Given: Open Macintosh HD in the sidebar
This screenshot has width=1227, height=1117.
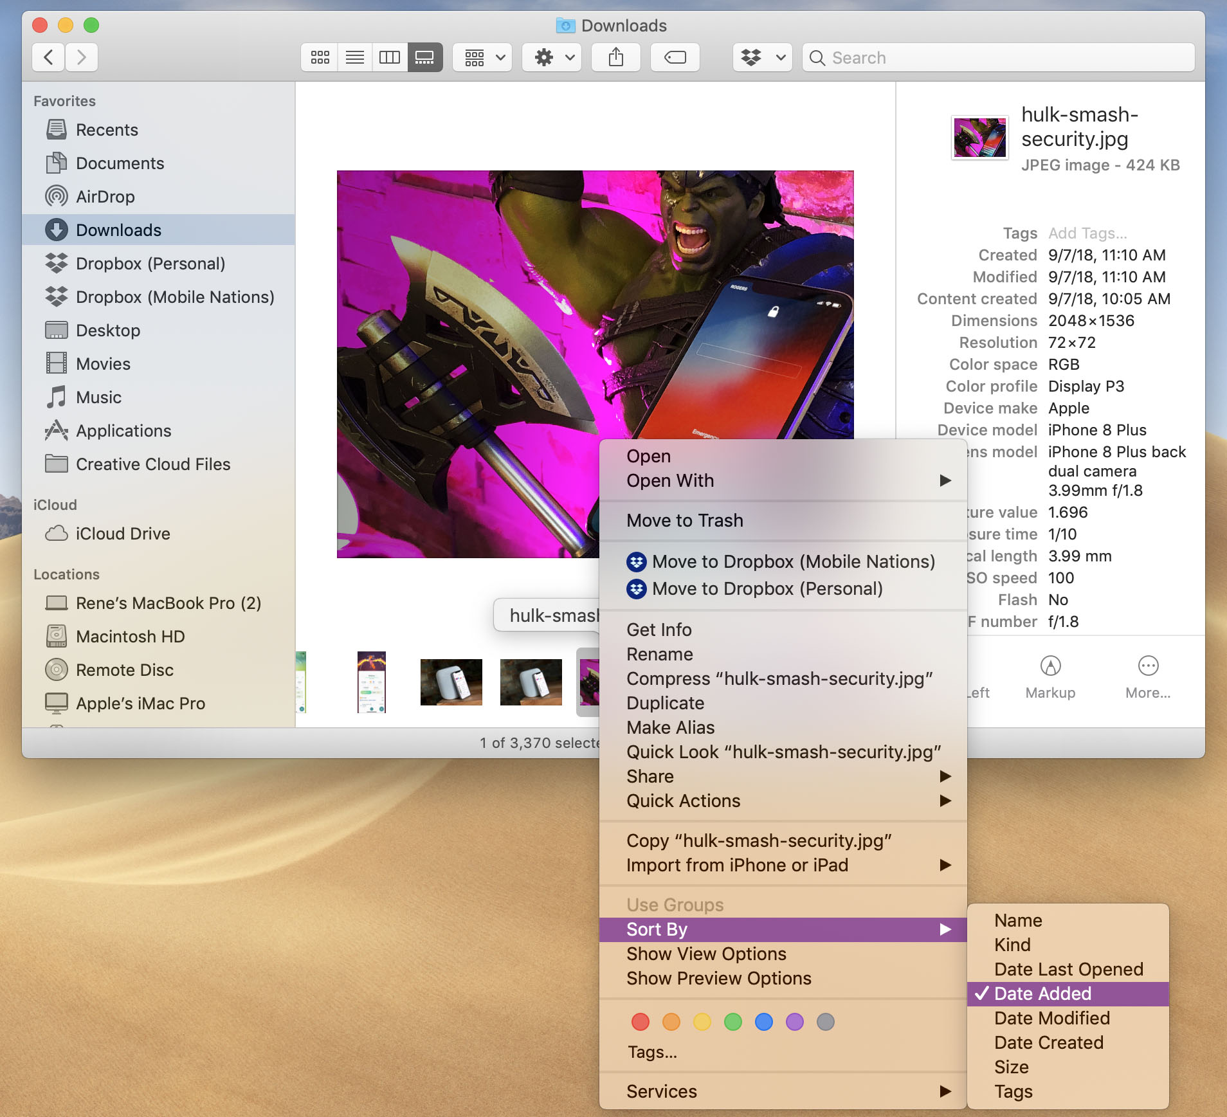Looking at the screenshot, I should (158, 636).
